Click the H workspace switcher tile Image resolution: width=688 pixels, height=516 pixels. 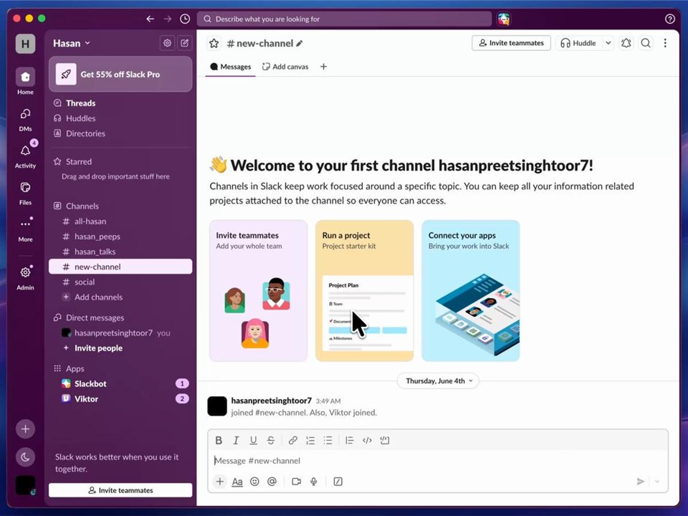point(25,44)
